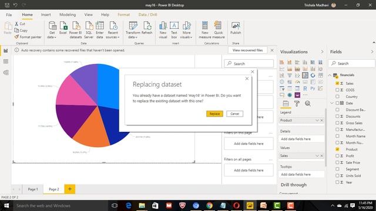Select the purple PowerApps visual icon
Viewport: 376px width, 211px height.
297,95
